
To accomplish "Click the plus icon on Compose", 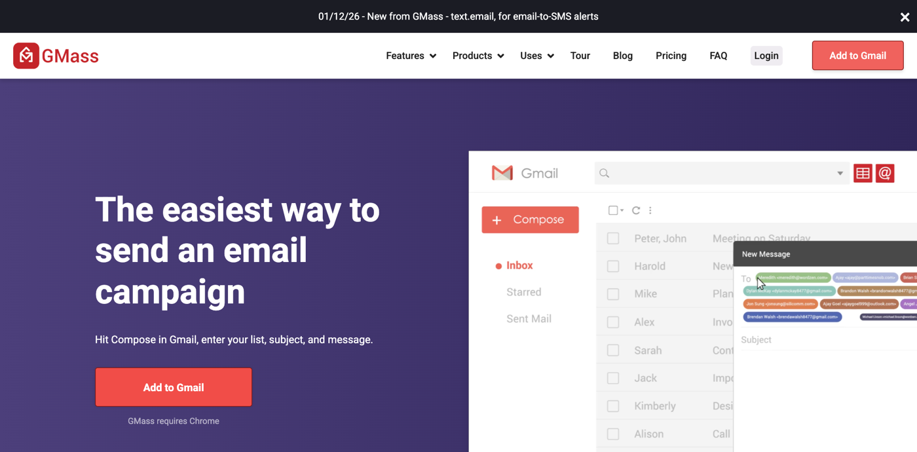I will tap(497, 220).
